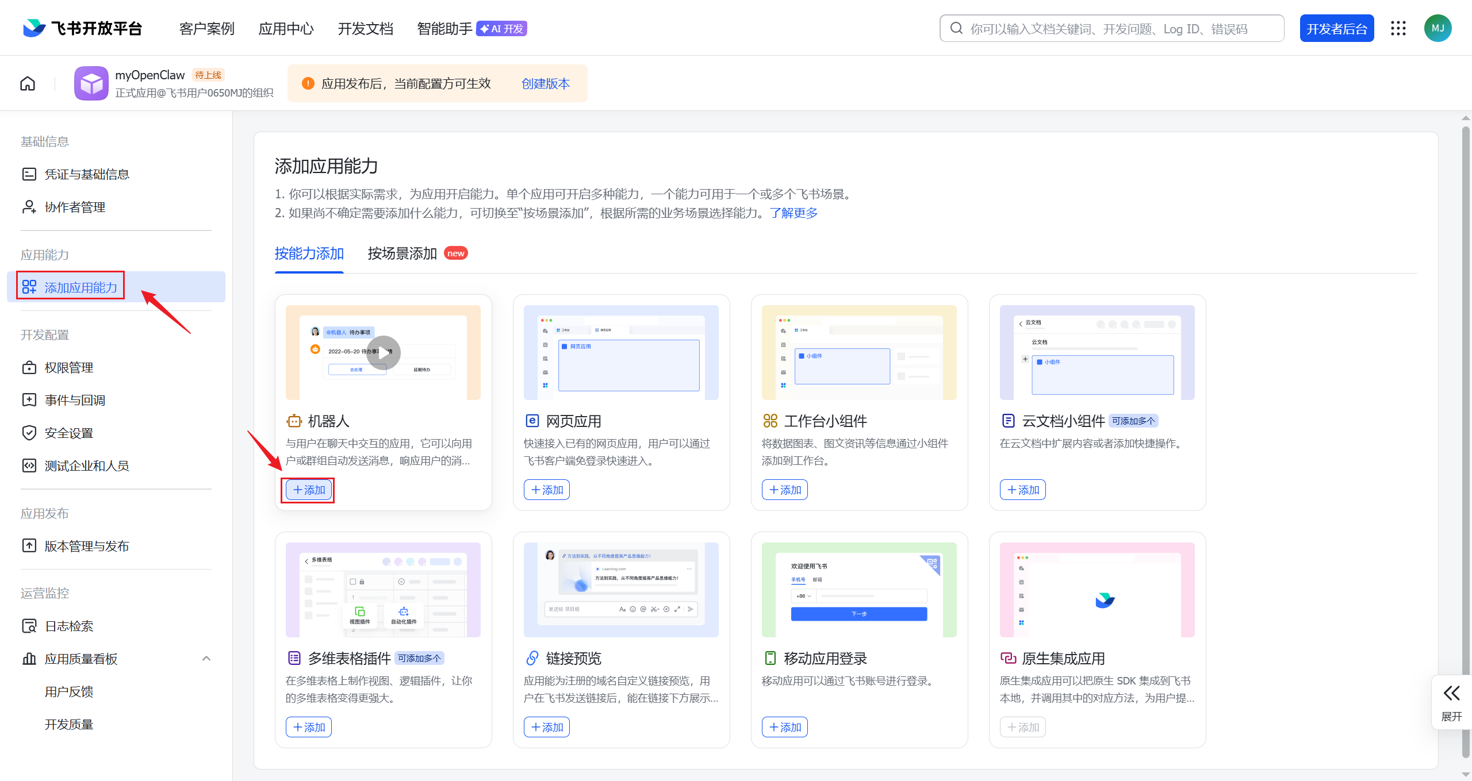Image resolution: width=1472 pixels, height=781 pixels.
Task: Click the 事件与回调 icon
Action: click(29, 400)
